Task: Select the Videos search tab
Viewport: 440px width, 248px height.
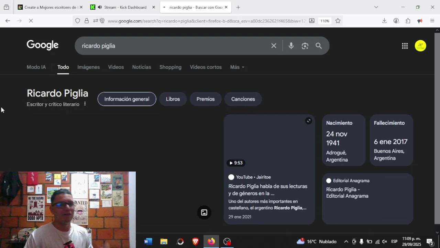Action: pos(116,67)
